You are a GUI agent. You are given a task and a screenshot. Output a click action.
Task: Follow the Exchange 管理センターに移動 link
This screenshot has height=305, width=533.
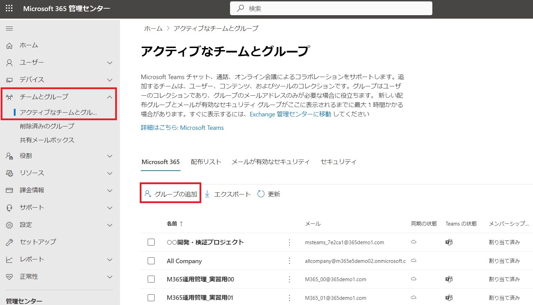(x=290, y=114)
